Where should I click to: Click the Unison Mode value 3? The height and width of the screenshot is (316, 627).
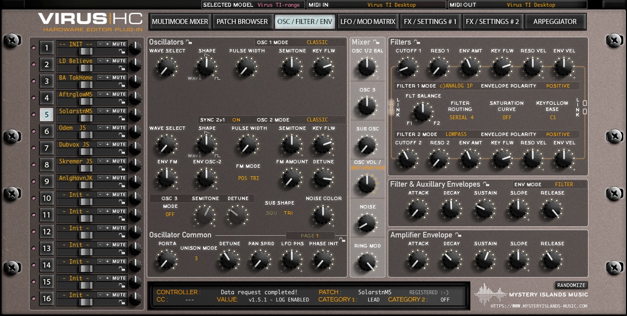pos(196,259)
